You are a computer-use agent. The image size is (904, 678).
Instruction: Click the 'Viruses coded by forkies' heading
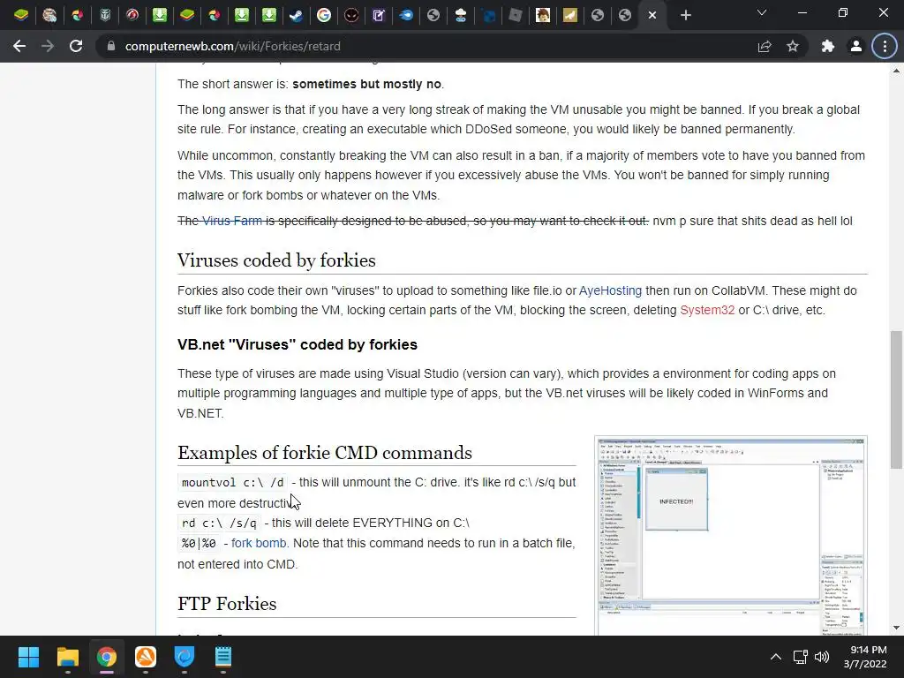point(276,260)
